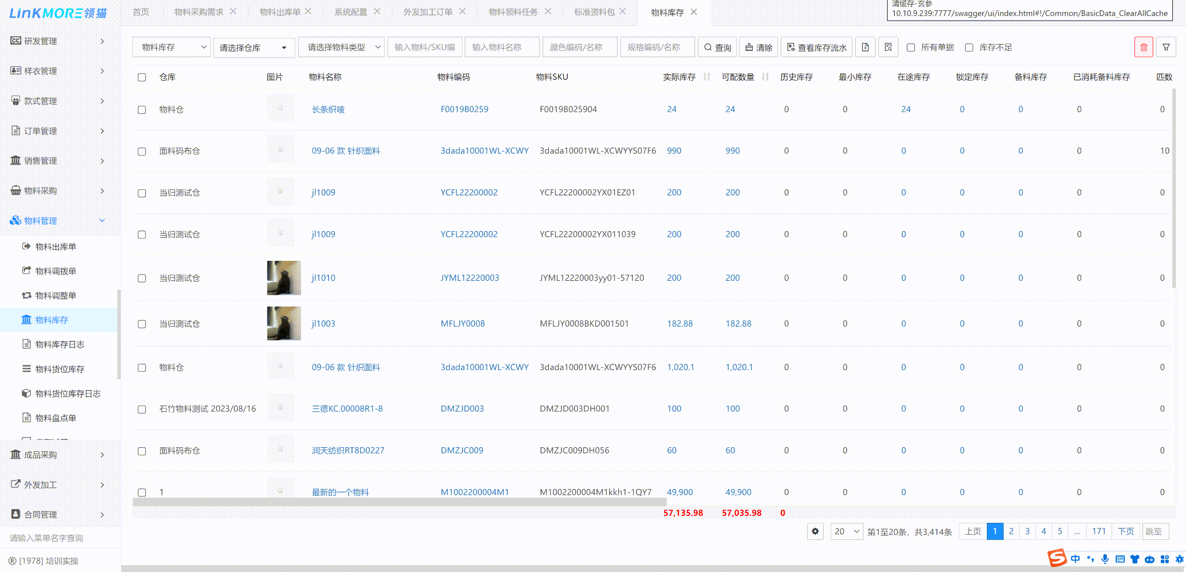The width and height of the screenshot is (1186, 572).
Task: Click the document search icon in toolbar
Action: pos(888,47)
